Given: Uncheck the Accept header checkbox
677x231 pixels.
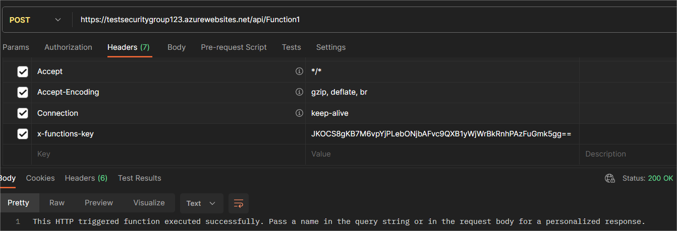Looking at the screenshot, I should point(23,71).
